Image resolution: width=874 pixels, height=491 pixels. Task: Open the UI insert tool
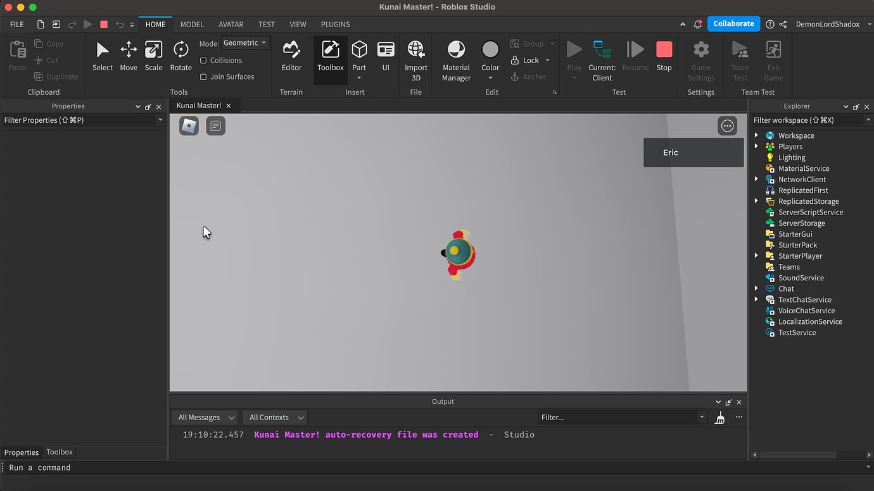[385, 56]
